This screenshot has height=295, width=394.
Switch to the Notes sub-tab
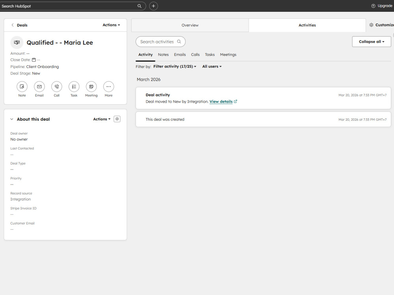[164, 55]
